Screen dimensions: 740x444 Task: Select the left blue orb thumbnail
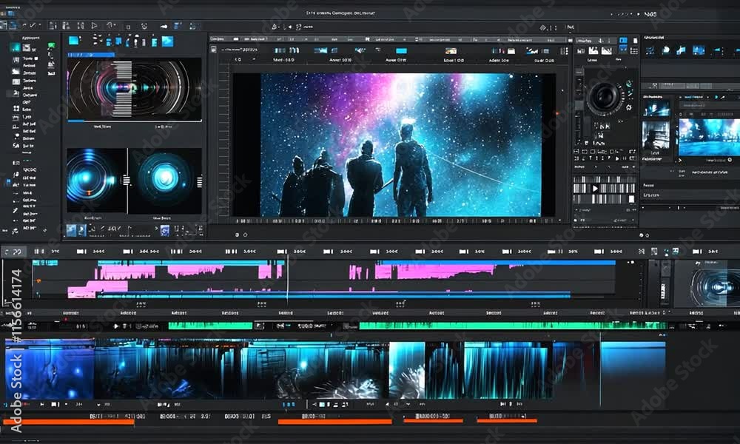(97, 181)
